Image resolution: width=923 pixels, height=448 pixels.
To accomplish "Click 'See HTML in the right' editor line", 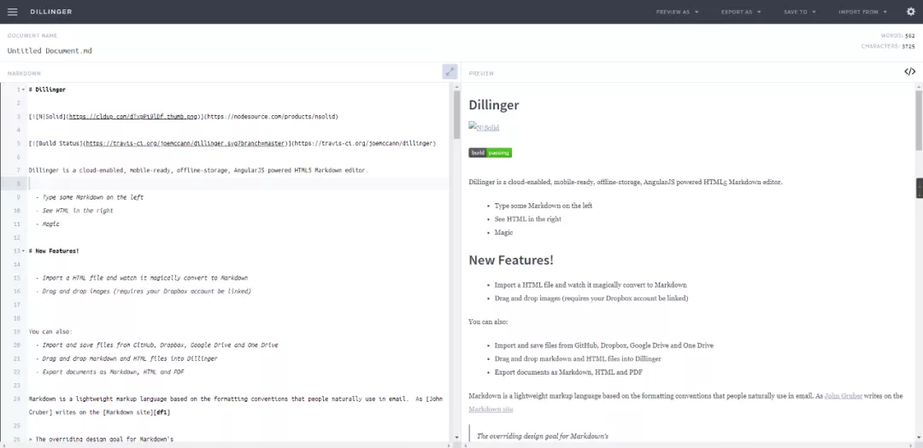I will (78, 211).
